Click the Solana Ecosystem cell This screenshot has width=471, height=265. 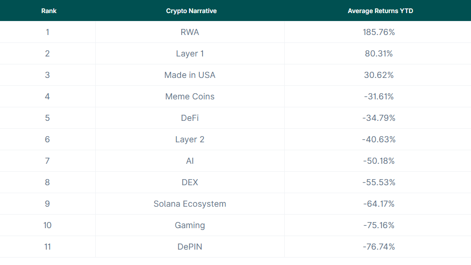(x=190, y=204)
